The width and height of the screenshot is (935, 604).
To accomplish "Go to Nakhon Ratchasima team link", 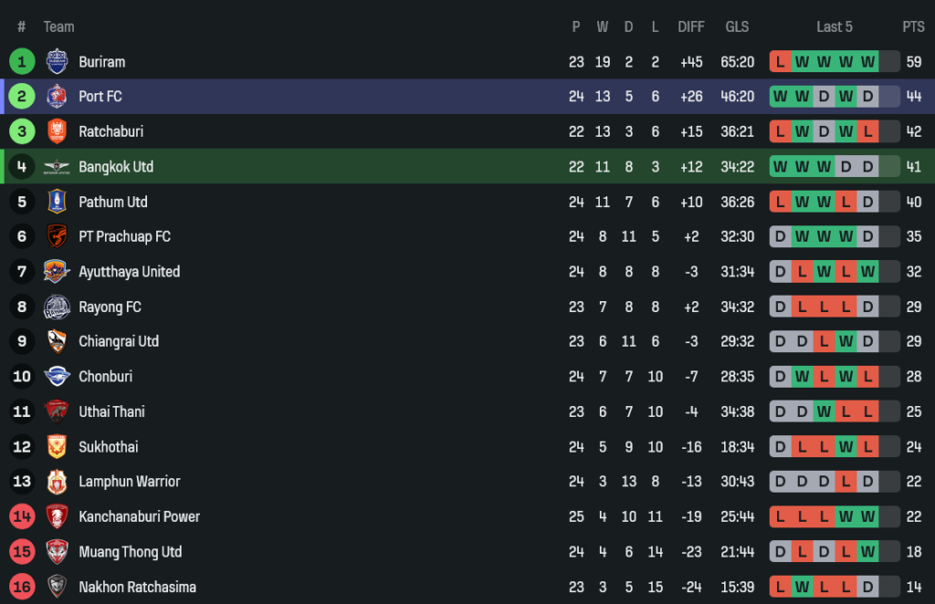I will coord(137,587).
